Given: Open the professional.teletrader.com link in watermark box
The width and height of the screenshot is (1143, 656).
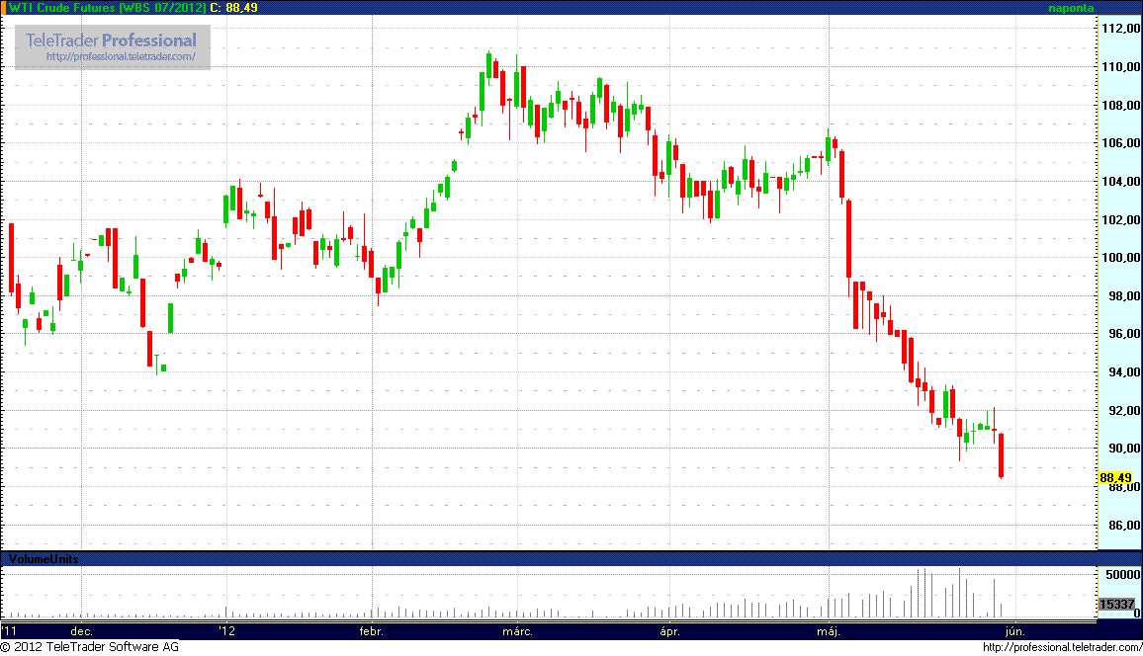Looking at the screenshot, I should click(121, 56).
